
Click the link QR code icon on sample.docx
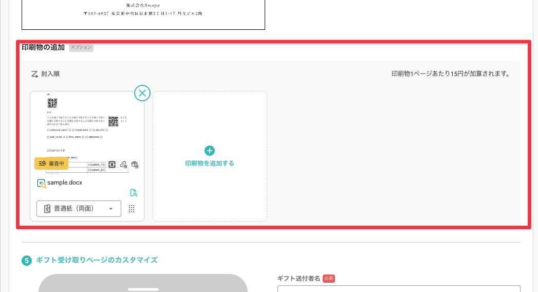pos(123,165)
